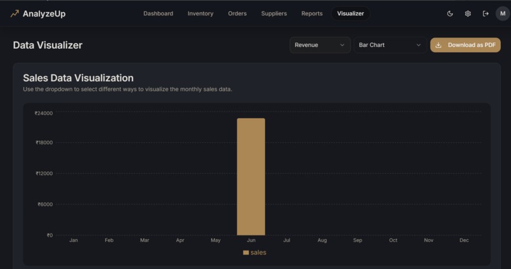This screenshot has height=269, width=511.
Task: Click the AnalyzeUp brand name
Action: (x=44, y=14)
